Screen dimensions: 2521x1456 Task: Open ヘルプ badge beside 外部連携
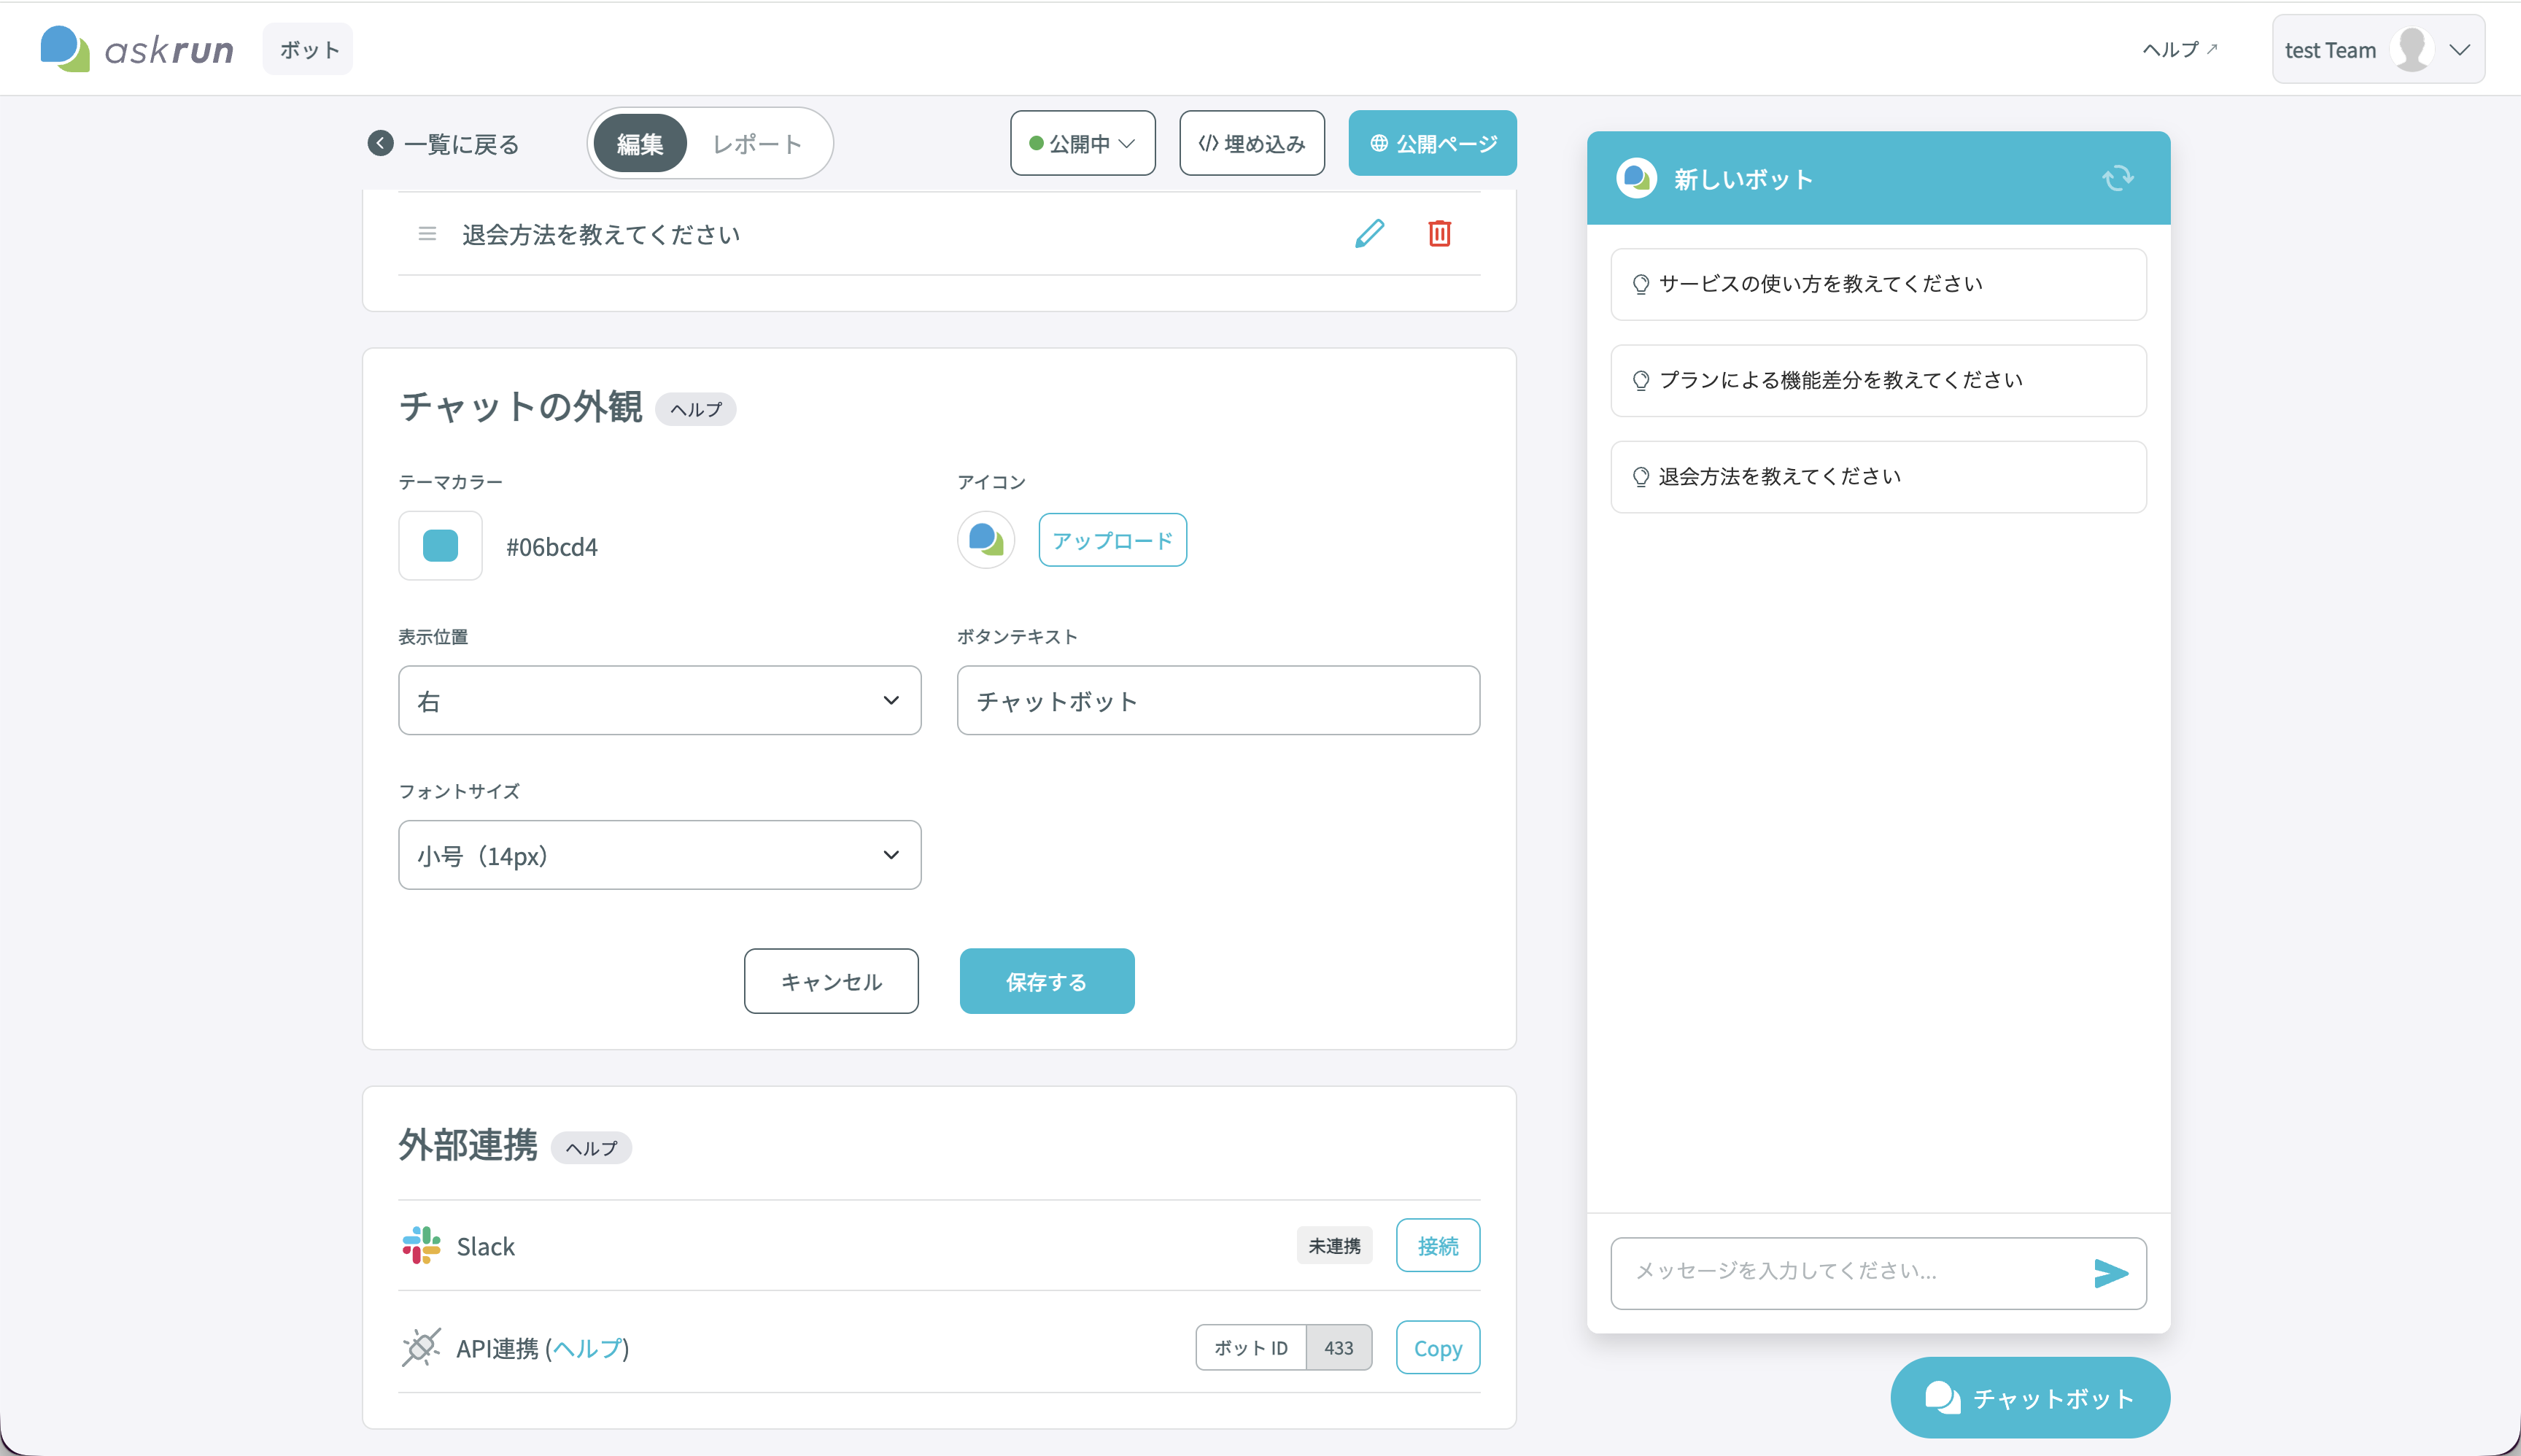pos(591,1148)
